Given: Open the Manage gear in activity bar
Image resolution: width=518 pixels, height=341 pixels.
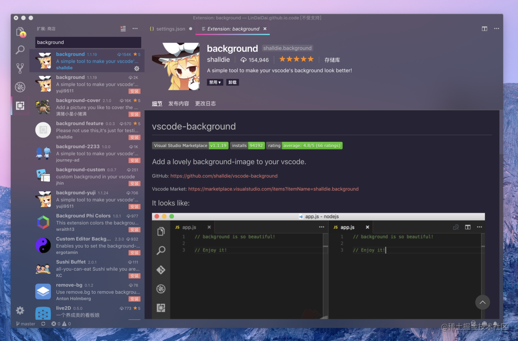Looking at the screenshot, I should tap(20, 310).
